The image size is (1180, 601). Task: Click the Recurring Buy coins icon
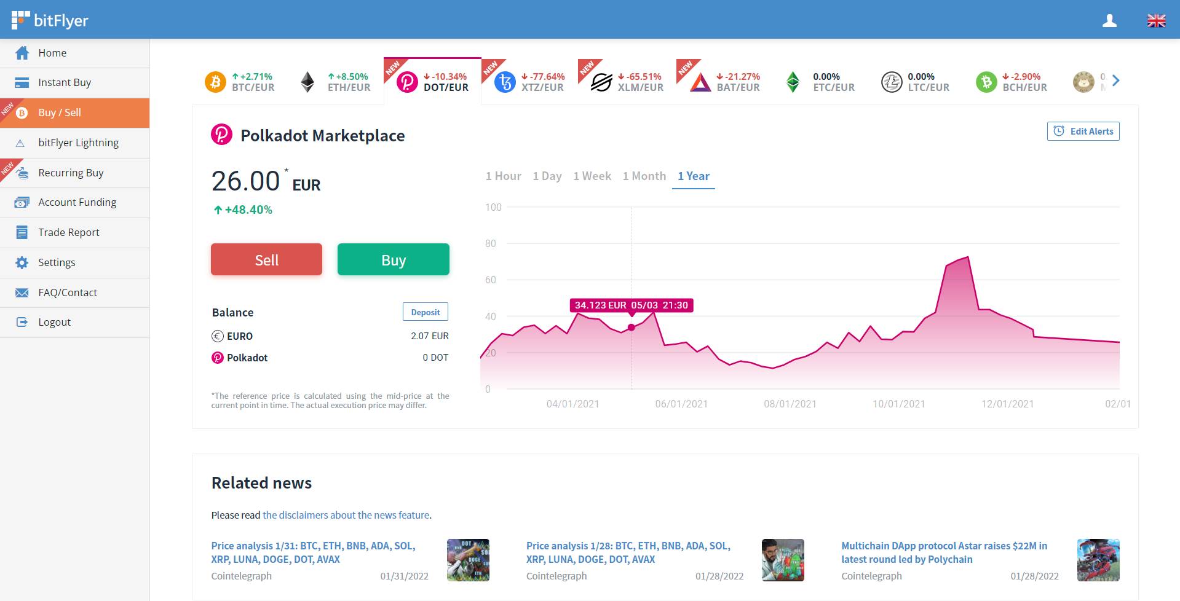[x=23, y=173]
